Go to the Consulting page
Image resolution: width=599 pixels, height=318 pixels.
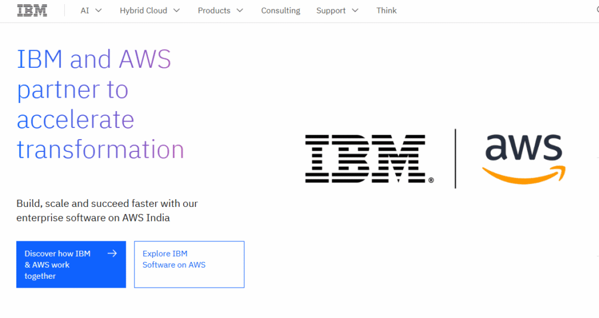click(x=280, y=11)
